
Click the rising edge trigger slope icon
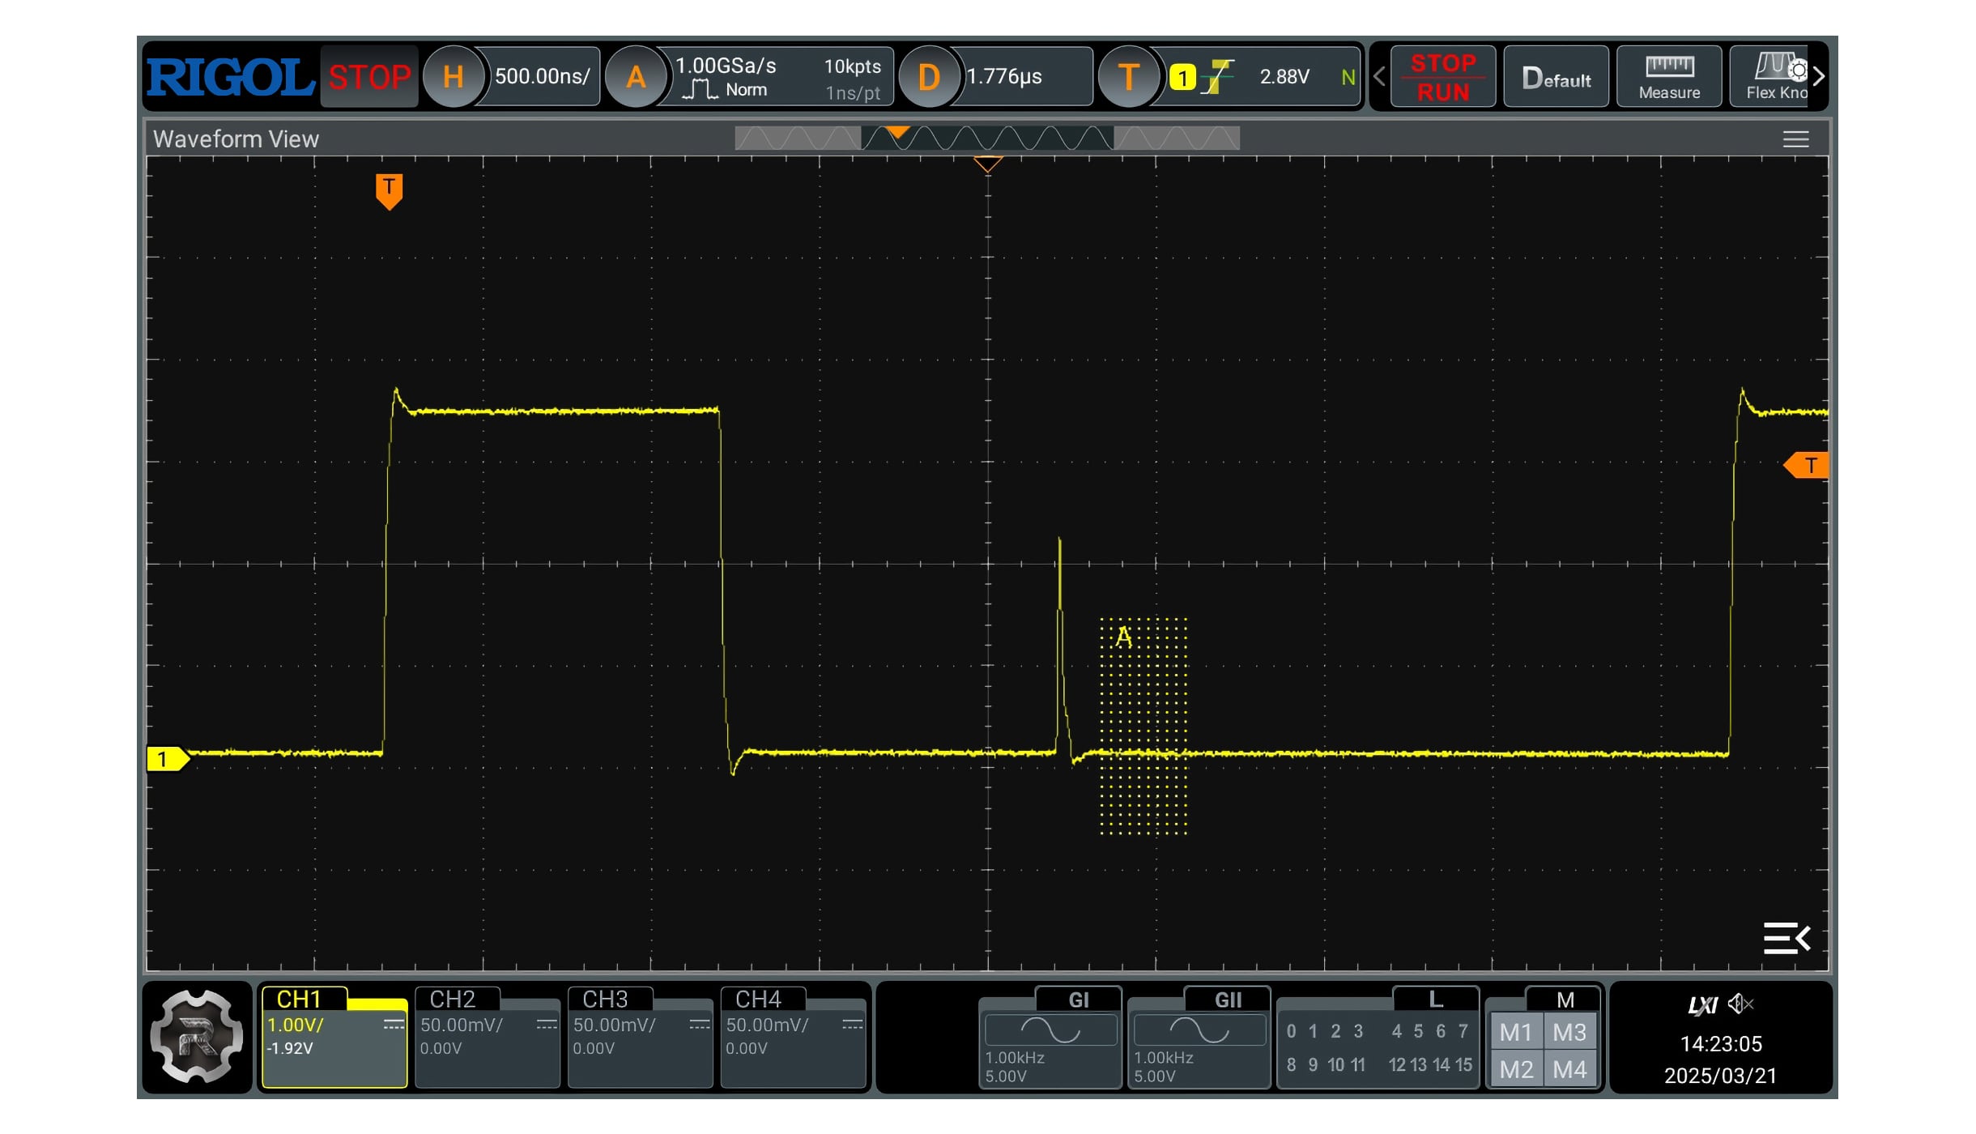point(1217,77)
